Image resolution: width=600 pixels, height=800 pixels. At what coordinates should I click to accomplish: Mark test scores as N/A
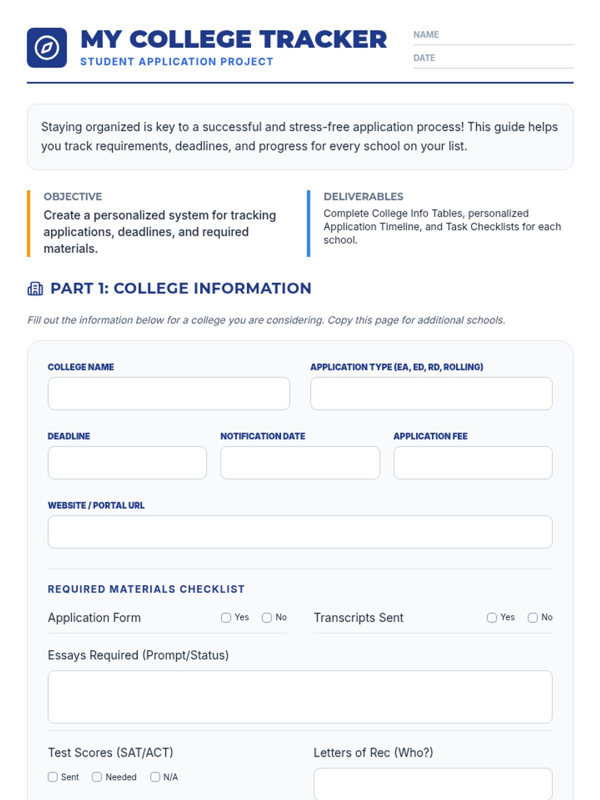[155, 776]
